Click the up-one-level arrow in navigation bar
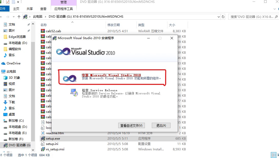The image size is (279, 158). point(19,17)
